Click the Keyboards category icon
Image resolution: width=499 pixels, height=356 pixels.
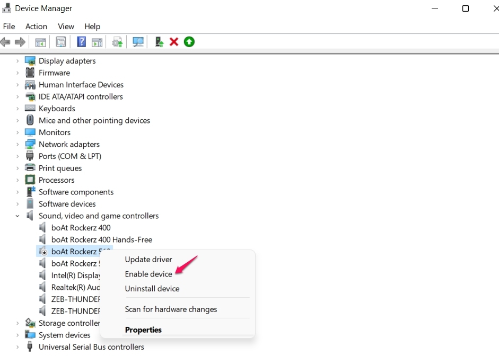pos(30,109)
